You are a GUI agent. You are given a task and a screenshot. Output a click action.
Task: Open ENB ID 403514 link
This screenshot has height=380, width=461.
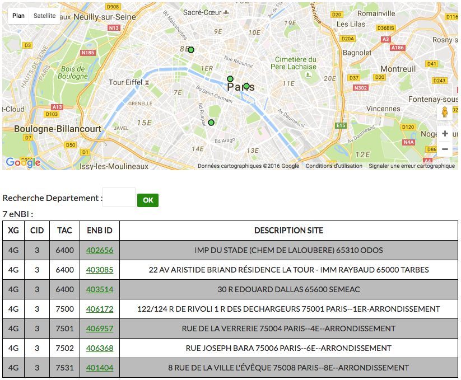(100, 289)
